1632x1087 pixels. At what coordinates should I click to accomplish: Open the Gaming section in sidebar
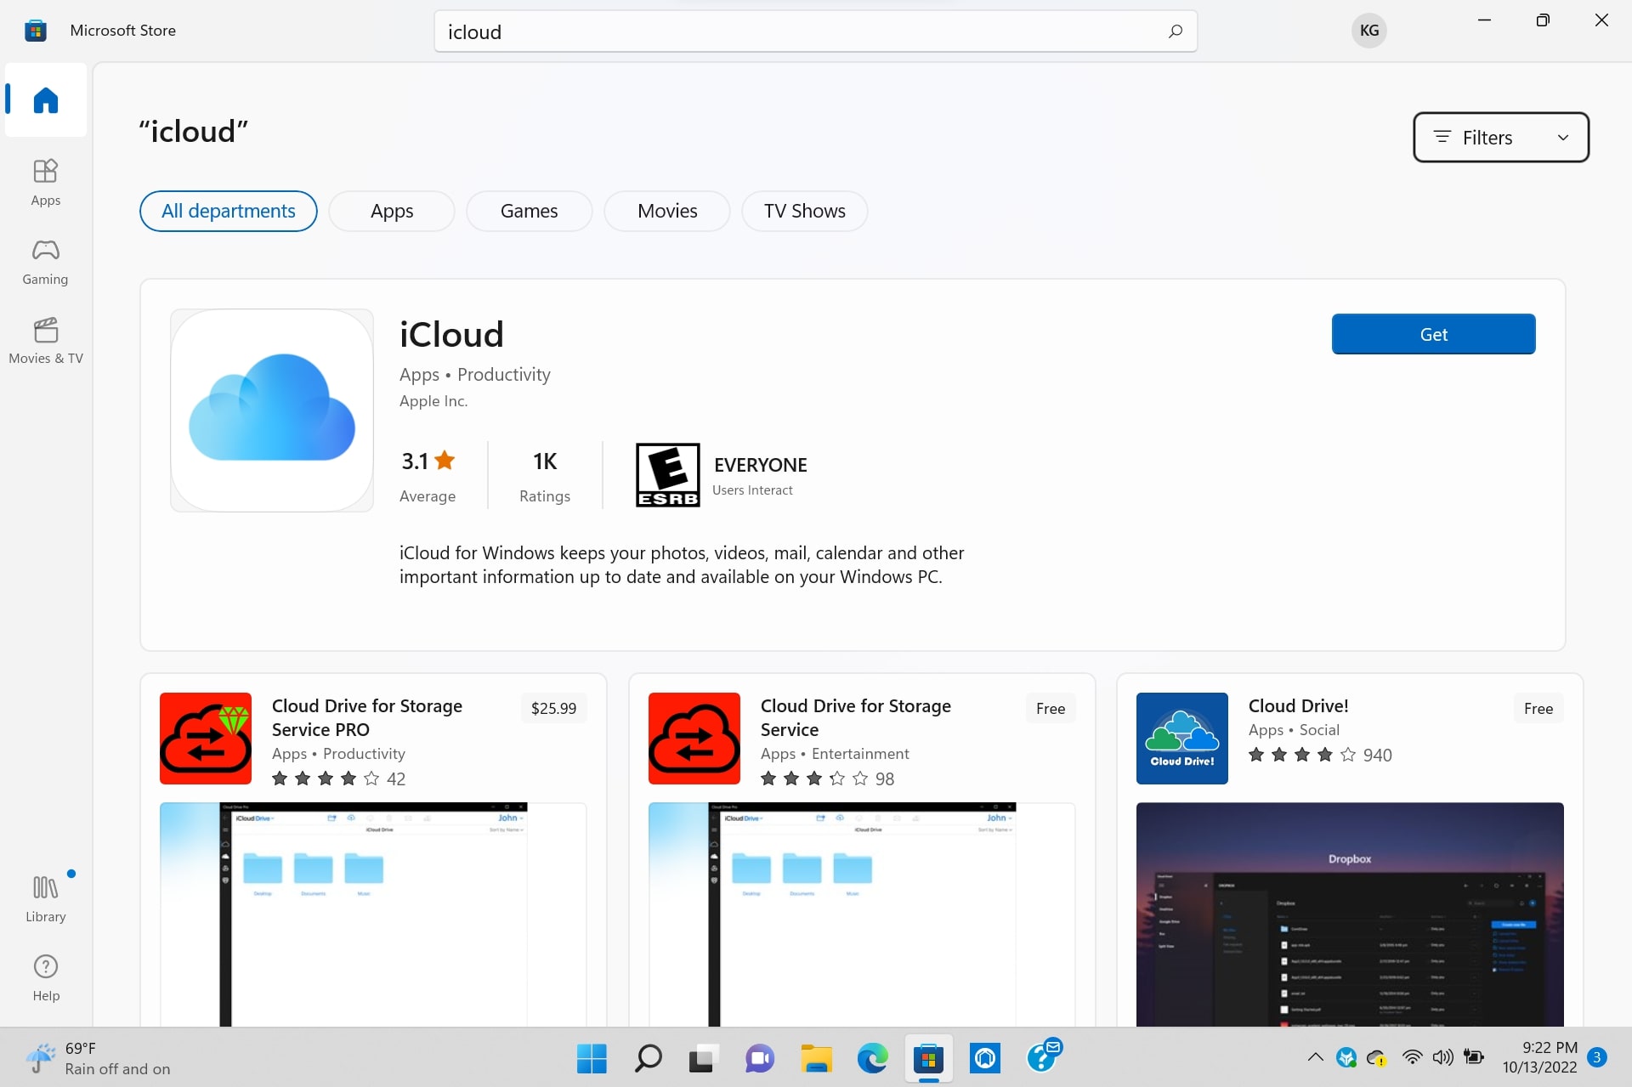pos(46,261)
